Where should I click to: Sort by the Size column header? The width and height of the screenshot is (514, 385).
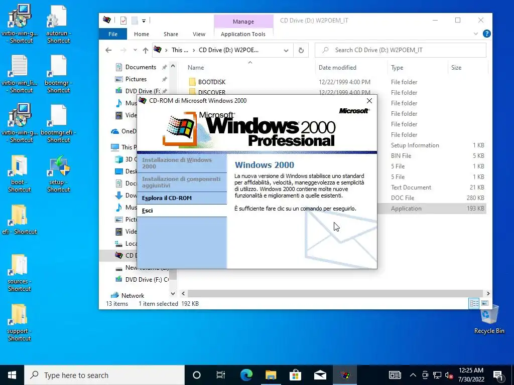[468, 68]
